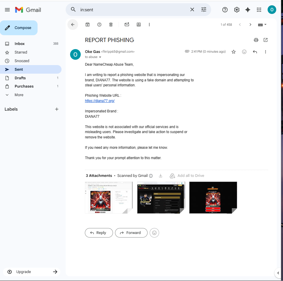Click the REPORT PHISHING subject heading
This screenshot has height=281, width=283.
[109, 40]
